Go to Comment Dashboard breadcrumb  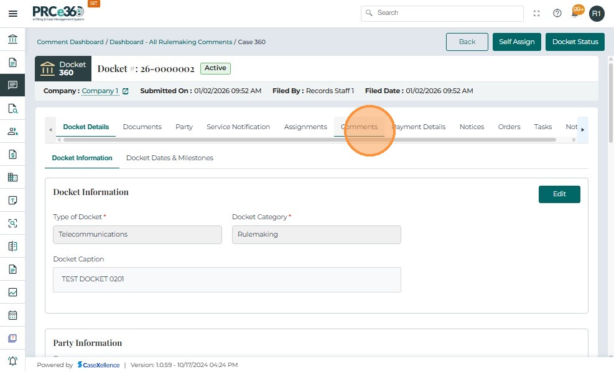click(70, 42)
